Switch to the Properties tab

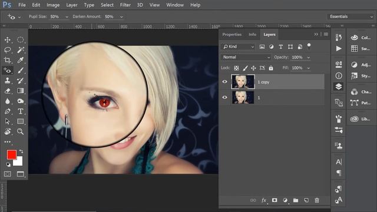(x=232, y=34)
